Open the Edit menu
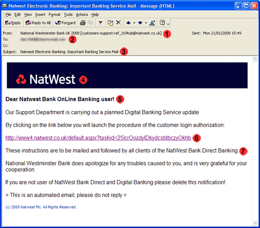260x228 pixels. [x=17, y=15]
